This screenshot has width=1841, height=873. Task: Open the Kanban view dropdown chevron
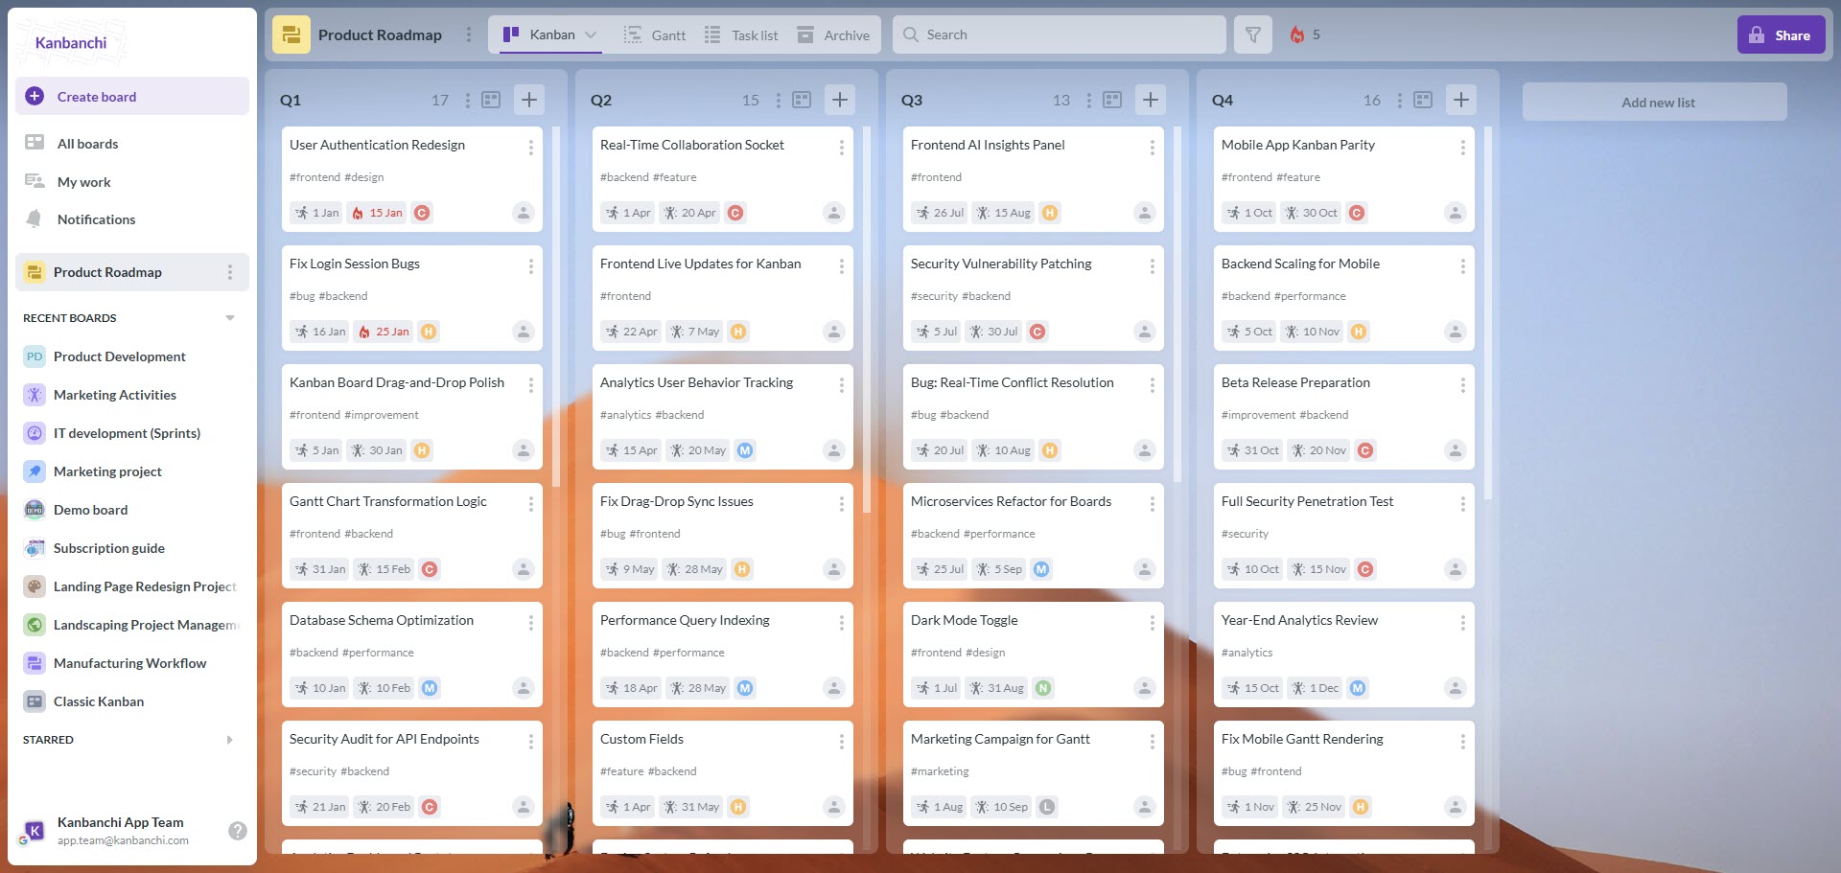point(592,34)
